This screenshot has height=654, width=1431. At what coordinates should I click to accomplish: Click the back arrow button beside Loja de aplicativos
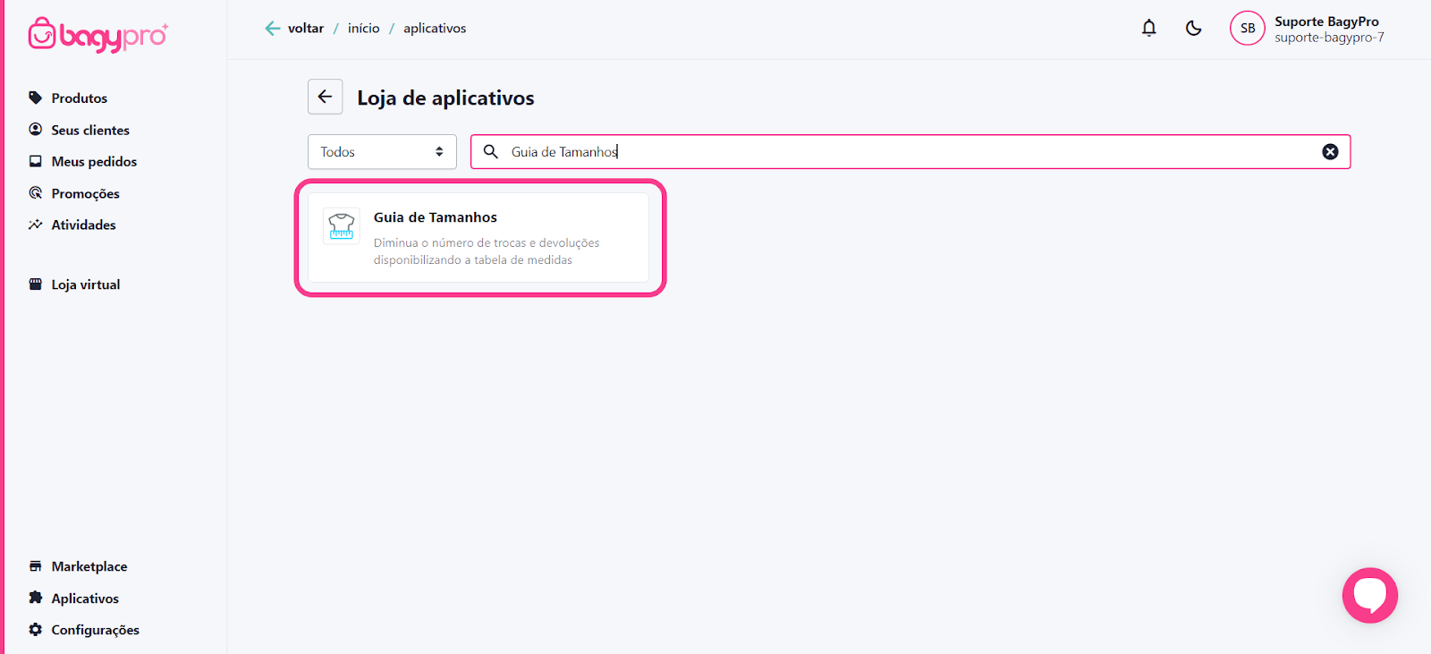[326, 97]
